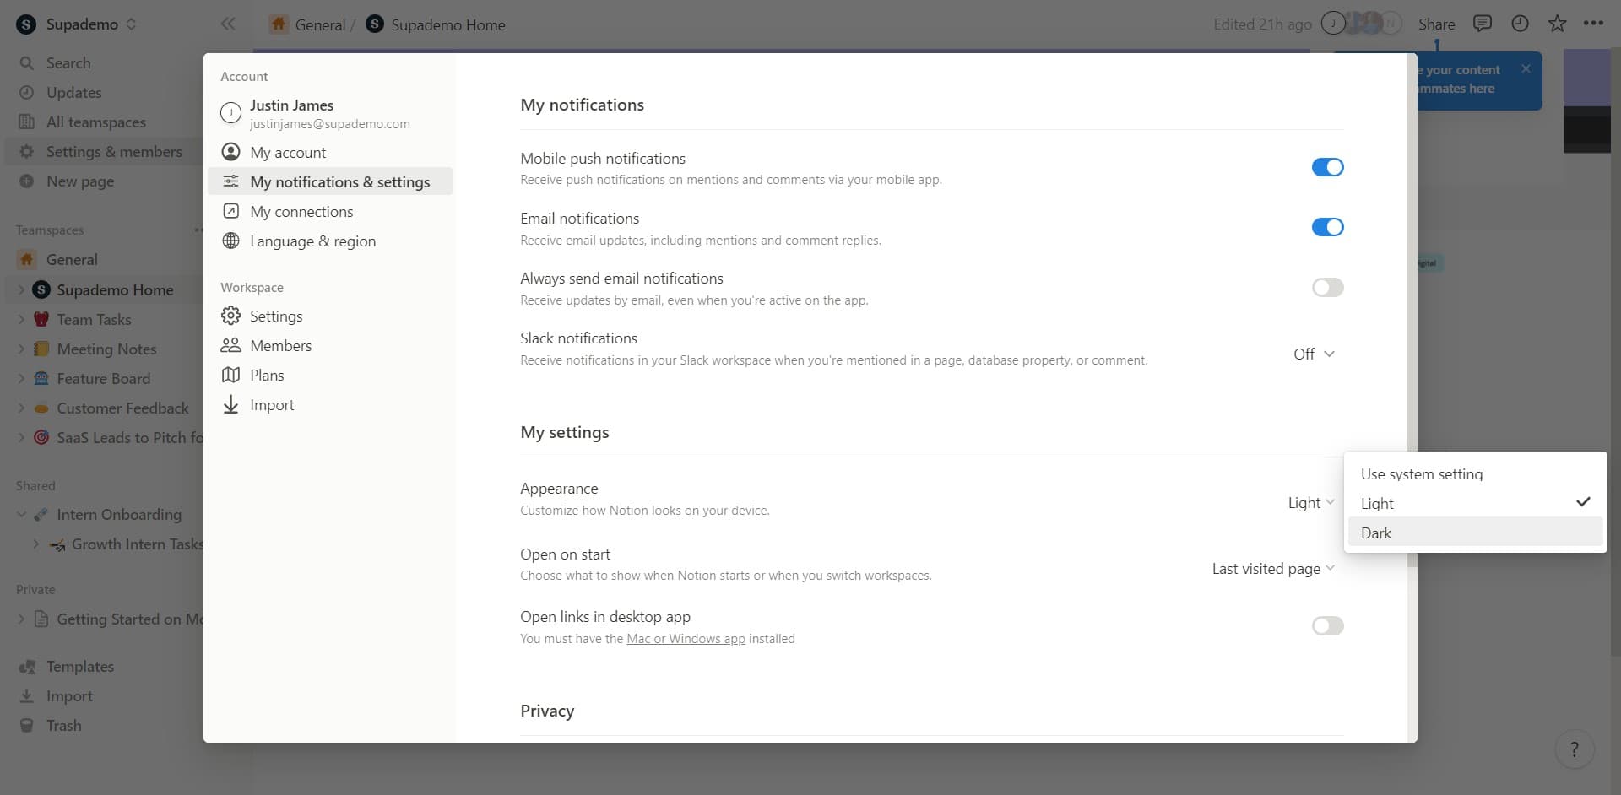Open the Last visited page dropdown

point(1273,569)
